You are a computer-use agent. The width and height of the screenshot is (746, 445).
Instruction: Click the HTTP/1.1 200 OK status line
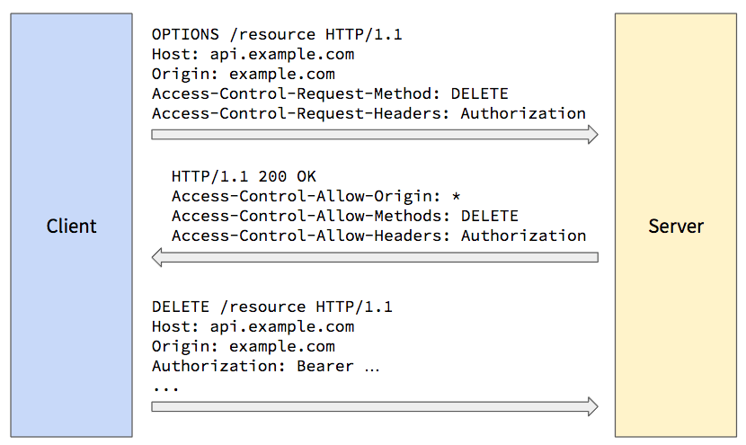click(x=244, y=176)
